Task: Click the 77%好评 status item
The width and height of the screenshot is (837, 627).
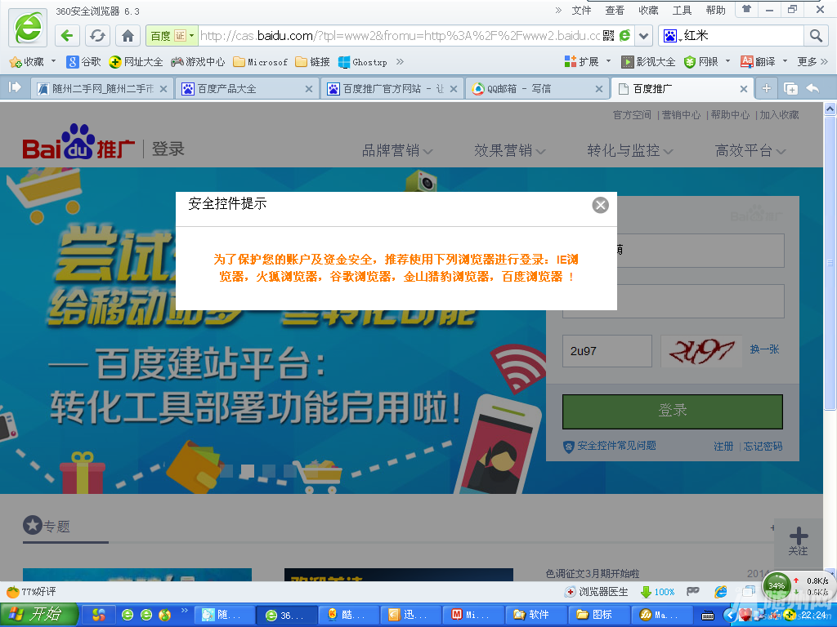Action: point(31,592)
